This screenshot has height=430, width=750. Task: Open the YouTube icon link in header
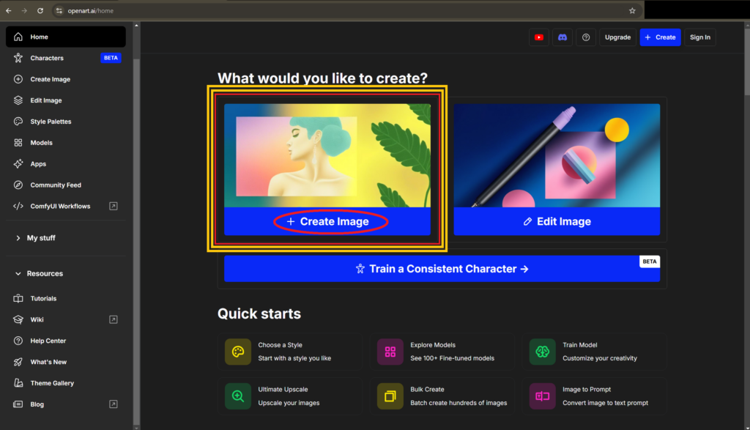539,37
